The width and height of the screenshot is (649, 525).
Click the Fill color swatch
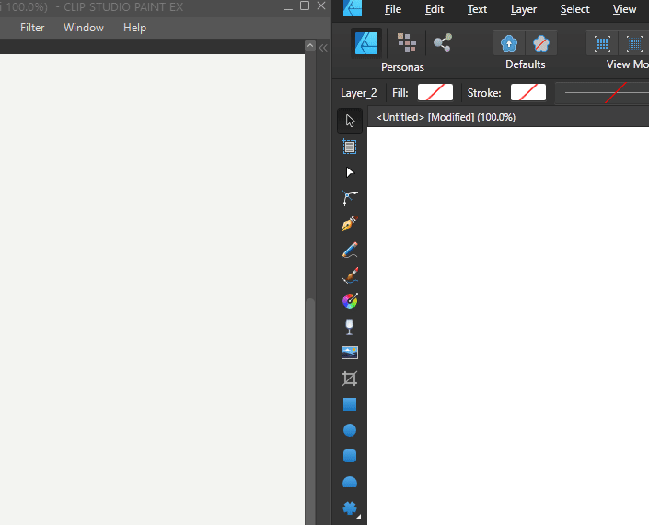(435, 92)
